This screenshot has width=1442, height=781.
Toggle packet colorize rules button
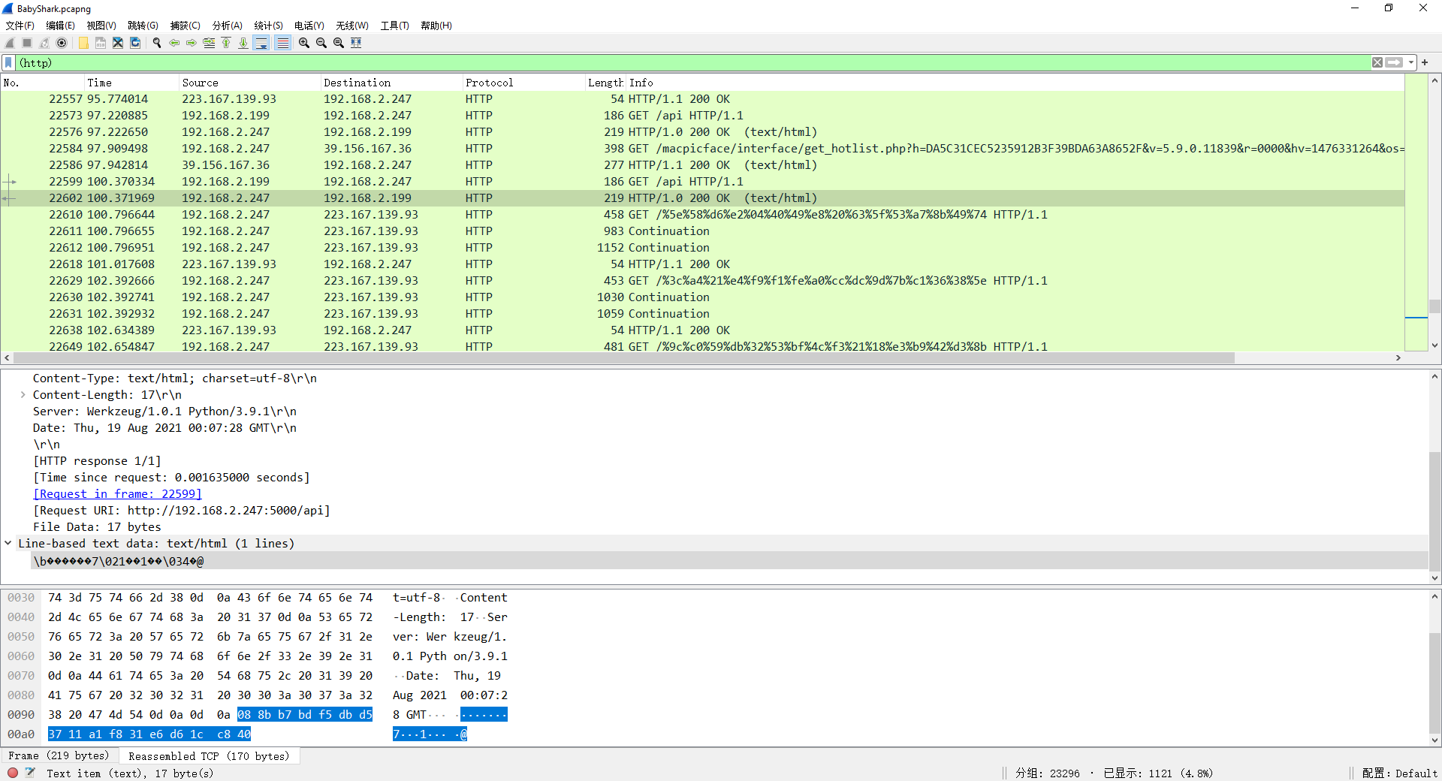[x=282, y=43]
